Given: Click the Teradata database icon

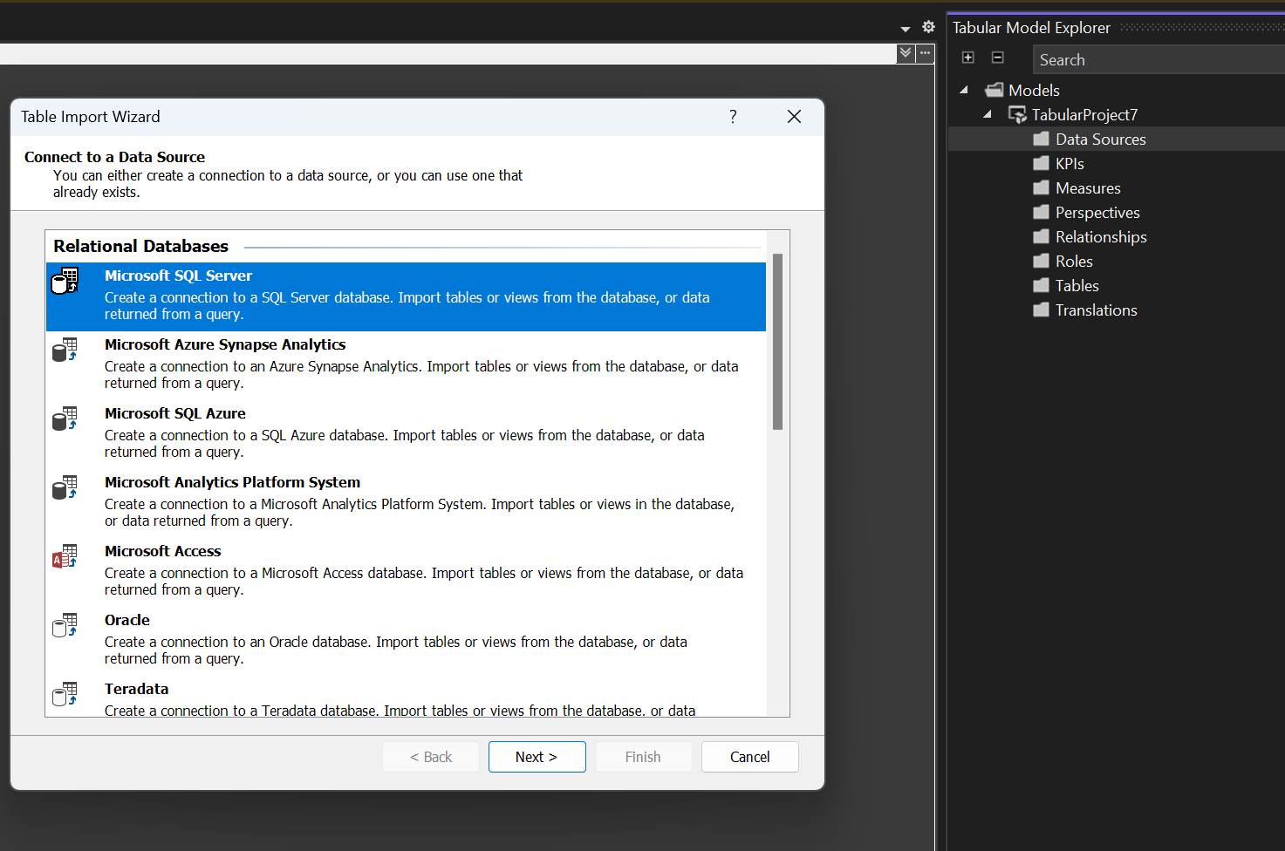Looking at the screenshot, I should pyautogui.click(x=65, y=694).
